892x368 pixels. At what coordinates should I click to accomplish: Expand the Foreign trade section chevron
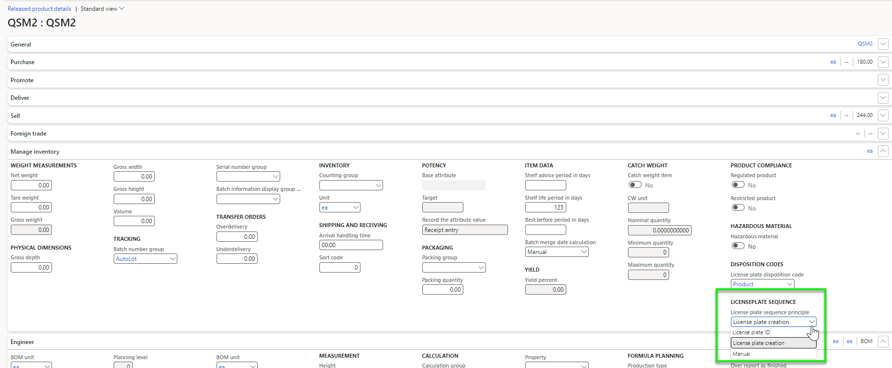click(883, 134)
